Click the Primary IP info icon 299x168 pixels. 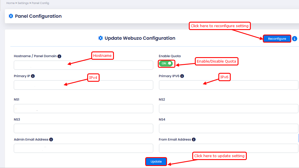33,76
